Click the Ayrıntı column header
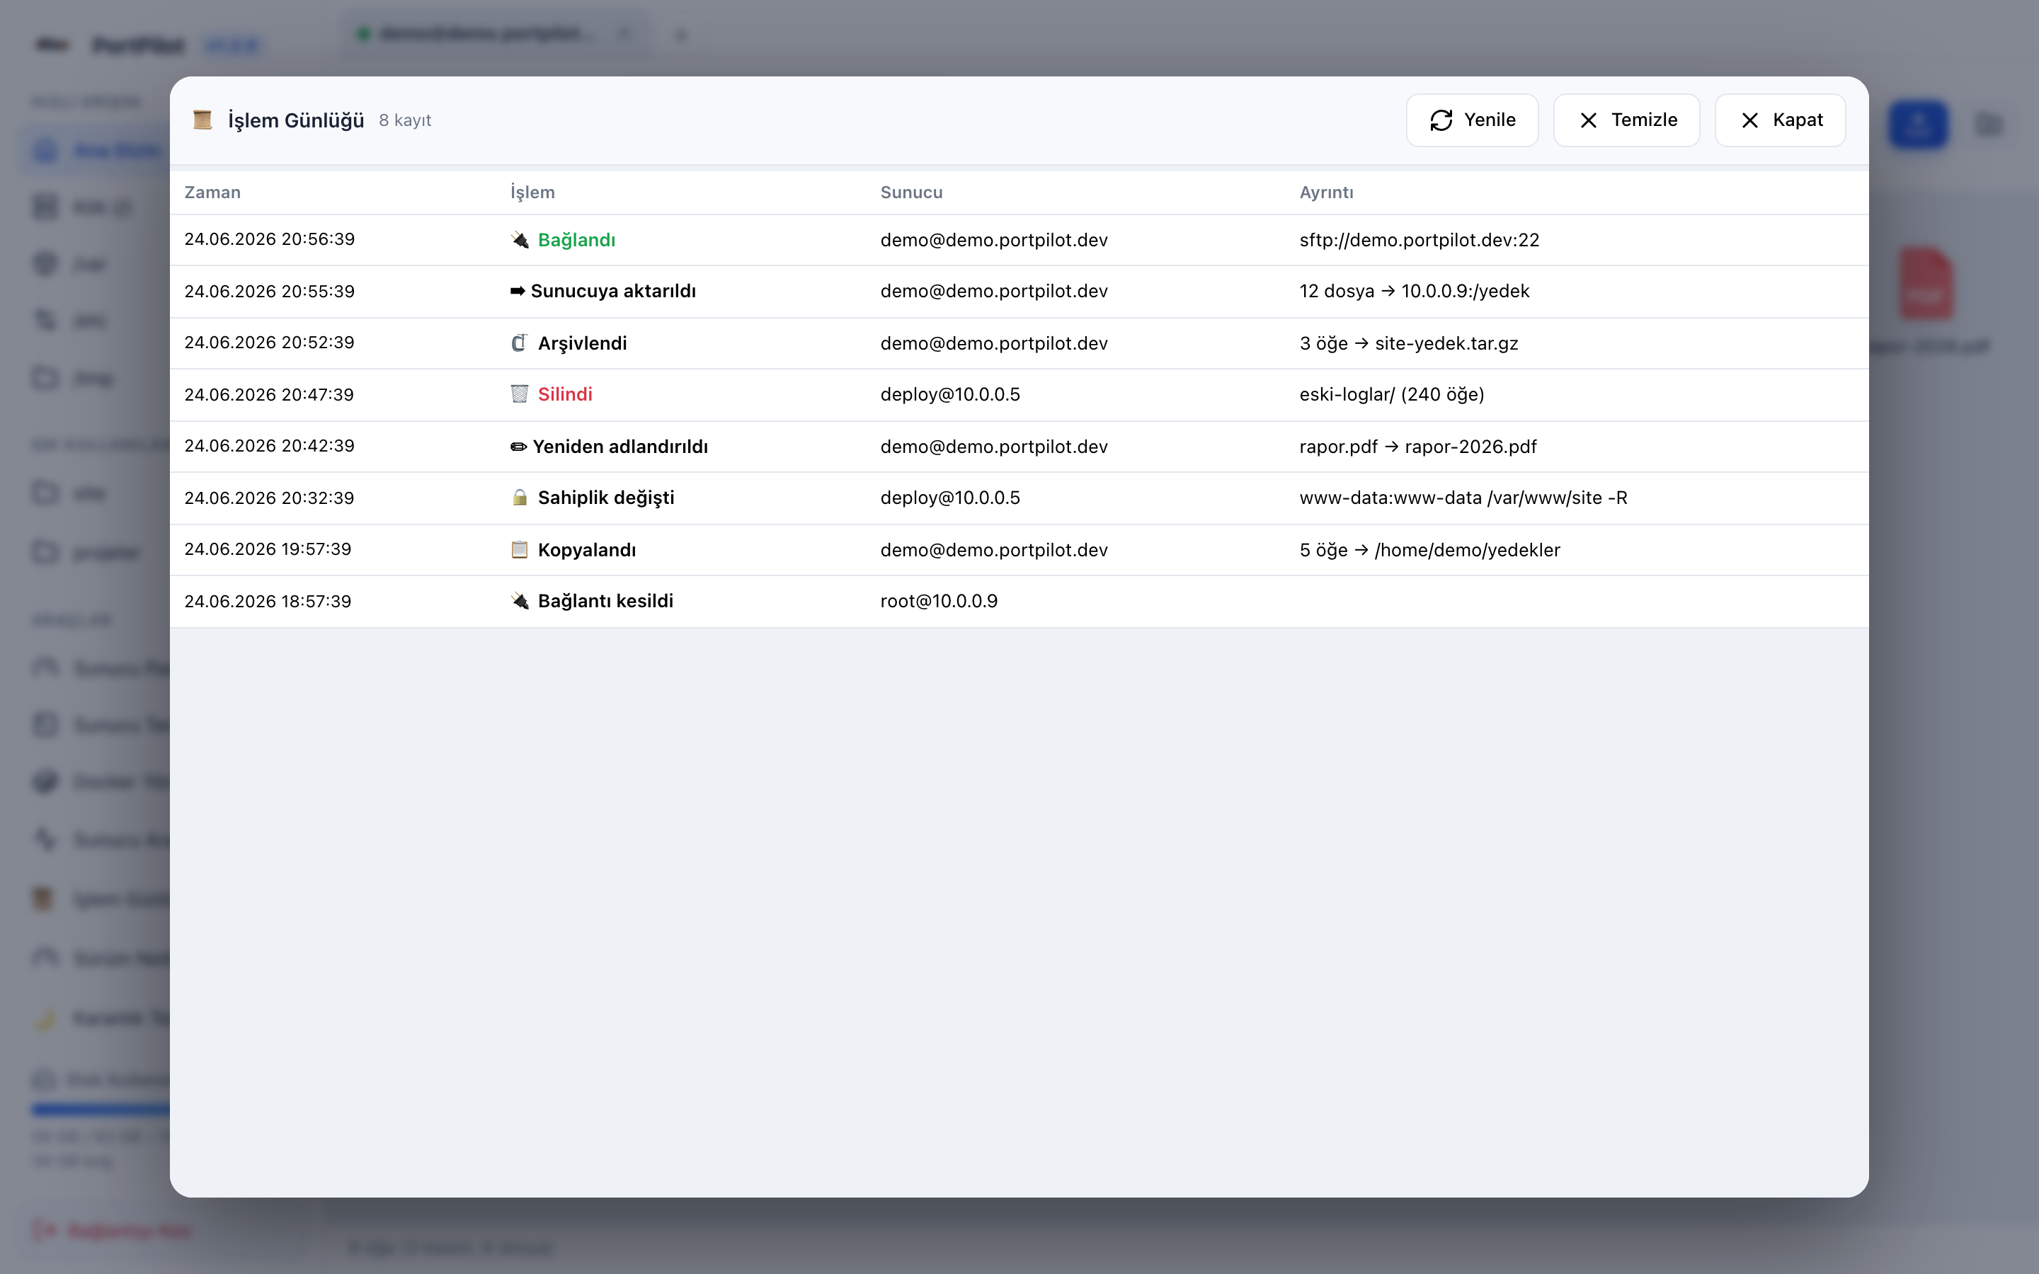 [1326, 193]
